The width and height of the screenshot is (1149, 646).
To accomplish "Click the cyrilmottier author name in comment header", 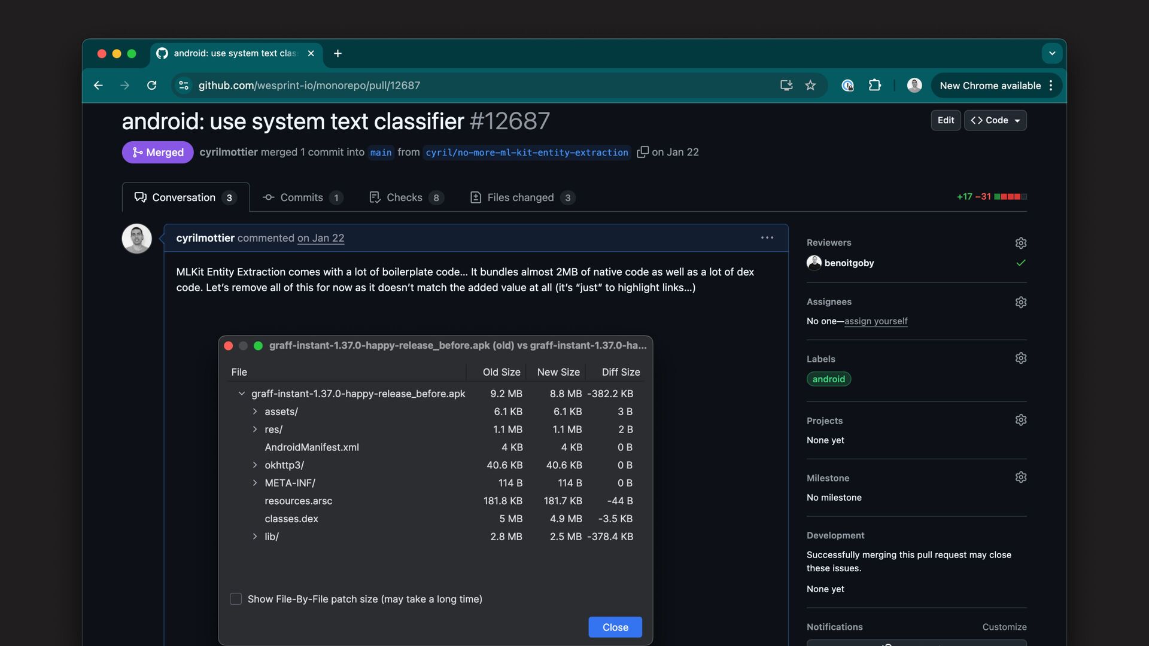I will click(205, 237).
